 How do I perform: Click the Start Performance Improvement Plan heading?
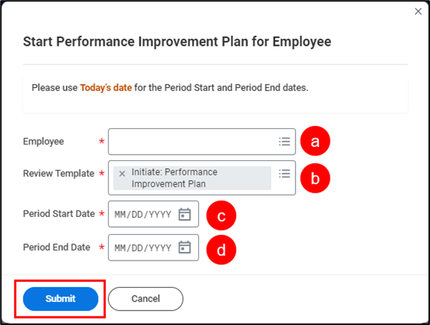click(177, 42)
